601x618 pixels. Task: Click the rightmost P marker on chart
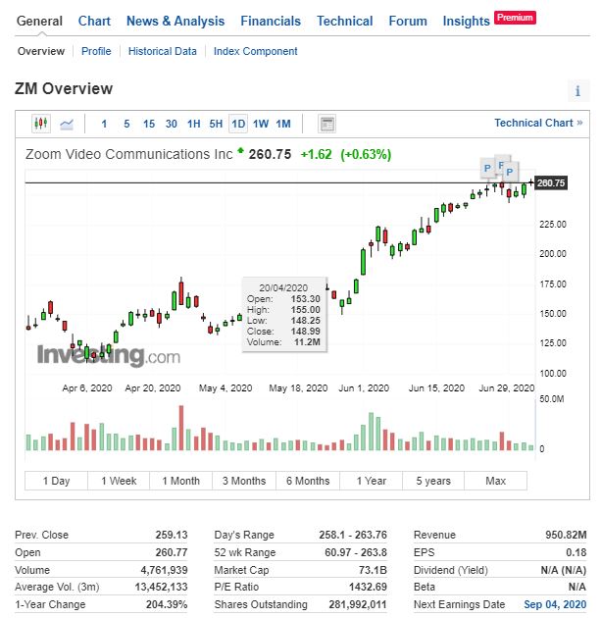click(510, 172)
